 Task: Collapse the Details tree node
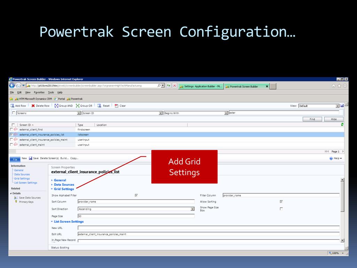tap(11, 193)
